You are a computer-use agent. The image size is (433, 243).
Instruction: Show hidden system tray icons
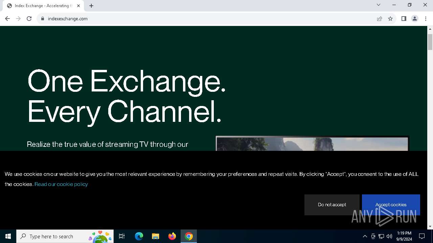click(365, 236)
